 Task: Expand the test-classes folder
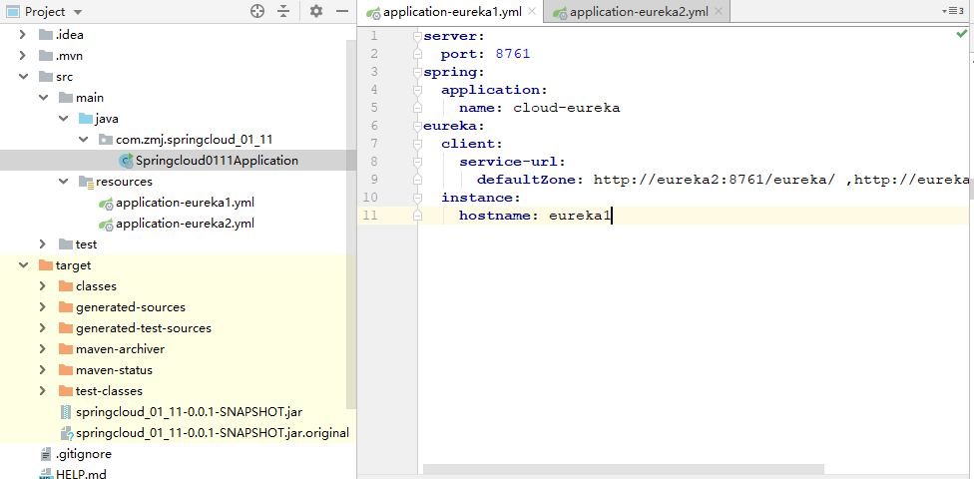43,391
